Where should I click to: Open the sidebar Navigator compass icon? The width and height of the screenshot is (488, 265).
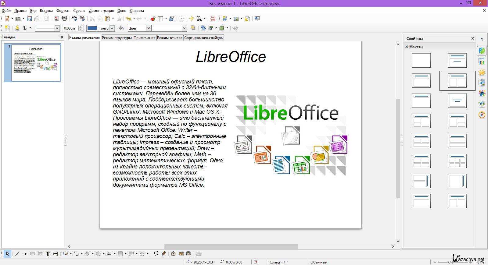tap(482, 115)
